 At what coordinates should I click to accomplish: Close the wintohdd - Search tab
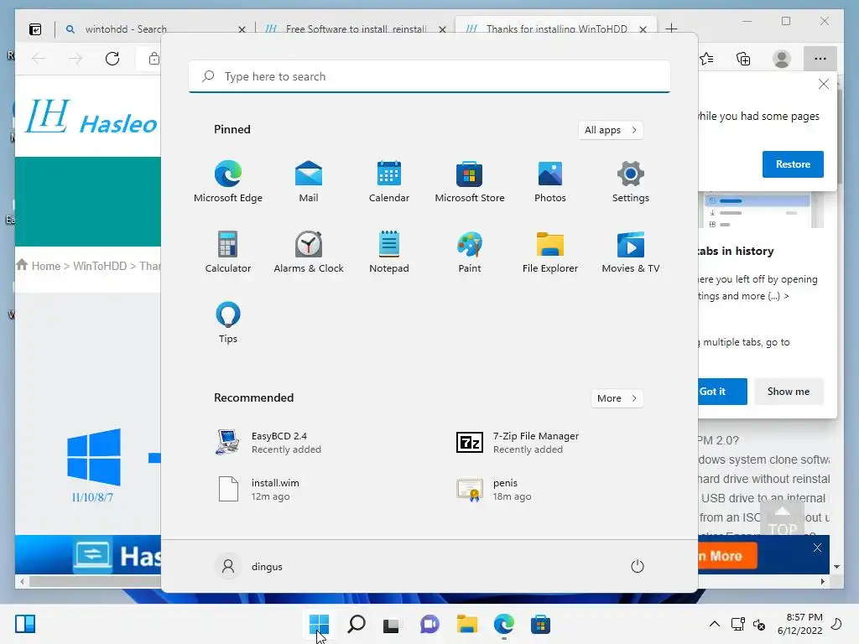[x=242, y=29]
